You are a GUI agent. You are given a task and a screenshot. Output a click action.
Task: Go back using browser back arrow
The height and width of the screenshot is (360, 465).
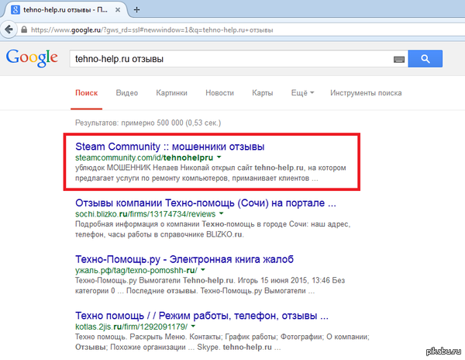[x=8, y=29]
